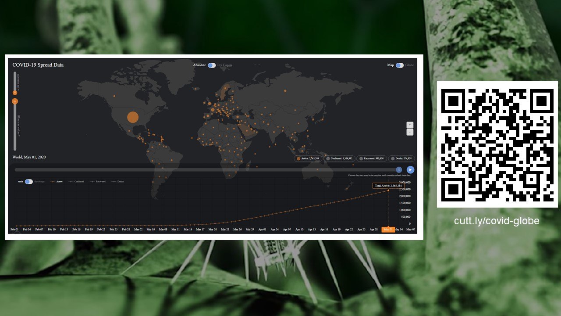This screenshot has height=316, width=561.
Task: Click the 1,000,000 y-axis value
Action: [x=405, y=210]
